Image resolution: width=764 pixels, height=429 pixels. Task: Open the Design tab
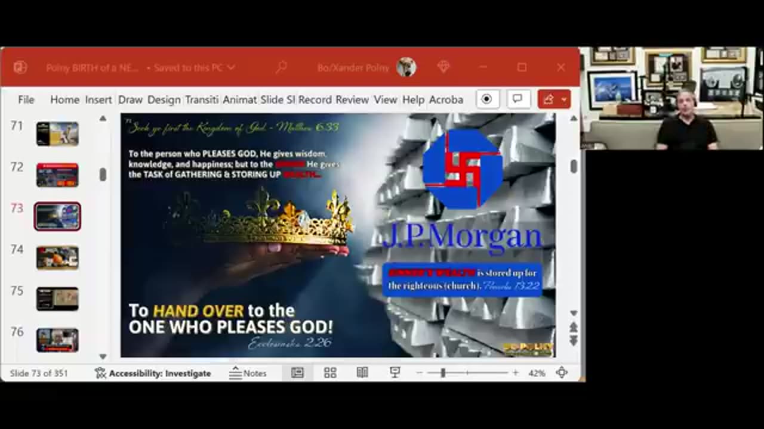164,100
